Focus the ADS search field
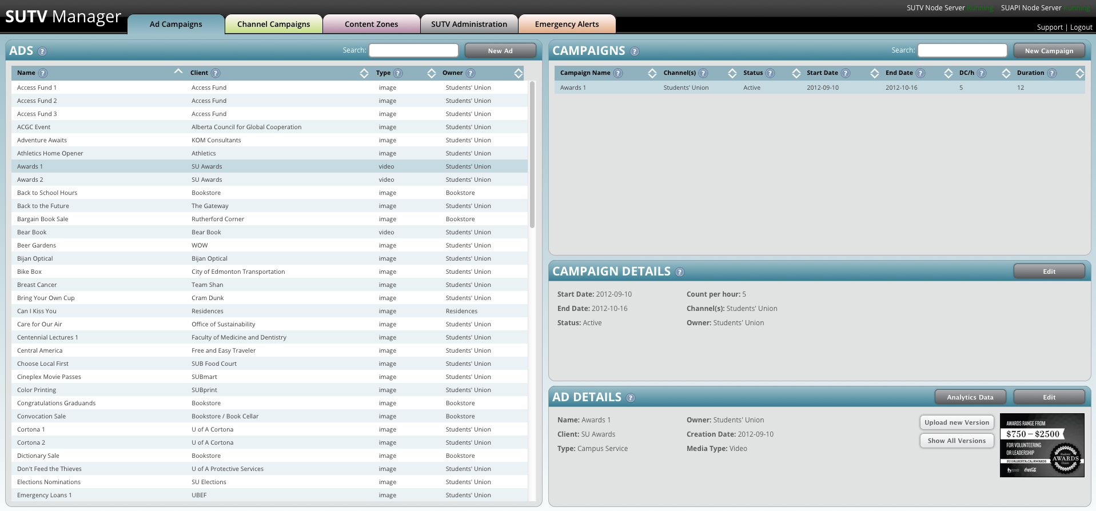Image resolution: width=1096 pixels, height=511 pixels. [x=414, y=50]
